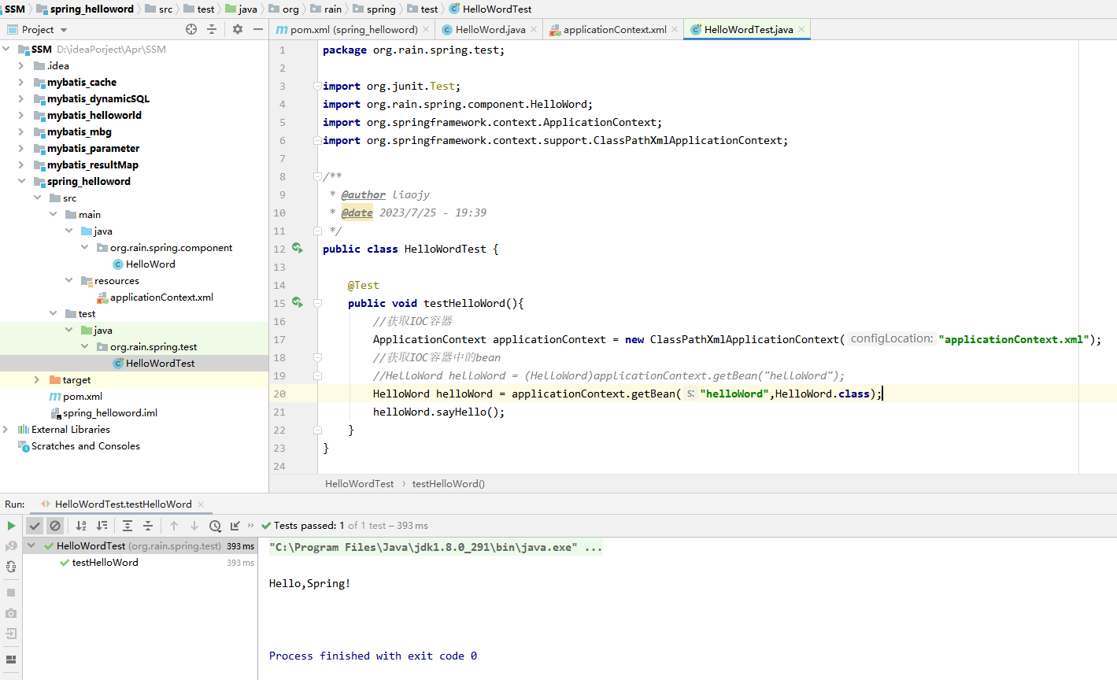Screen dimensions: 1117x680
Task: Expand mybatis_cache module
Action: point(21,83)
